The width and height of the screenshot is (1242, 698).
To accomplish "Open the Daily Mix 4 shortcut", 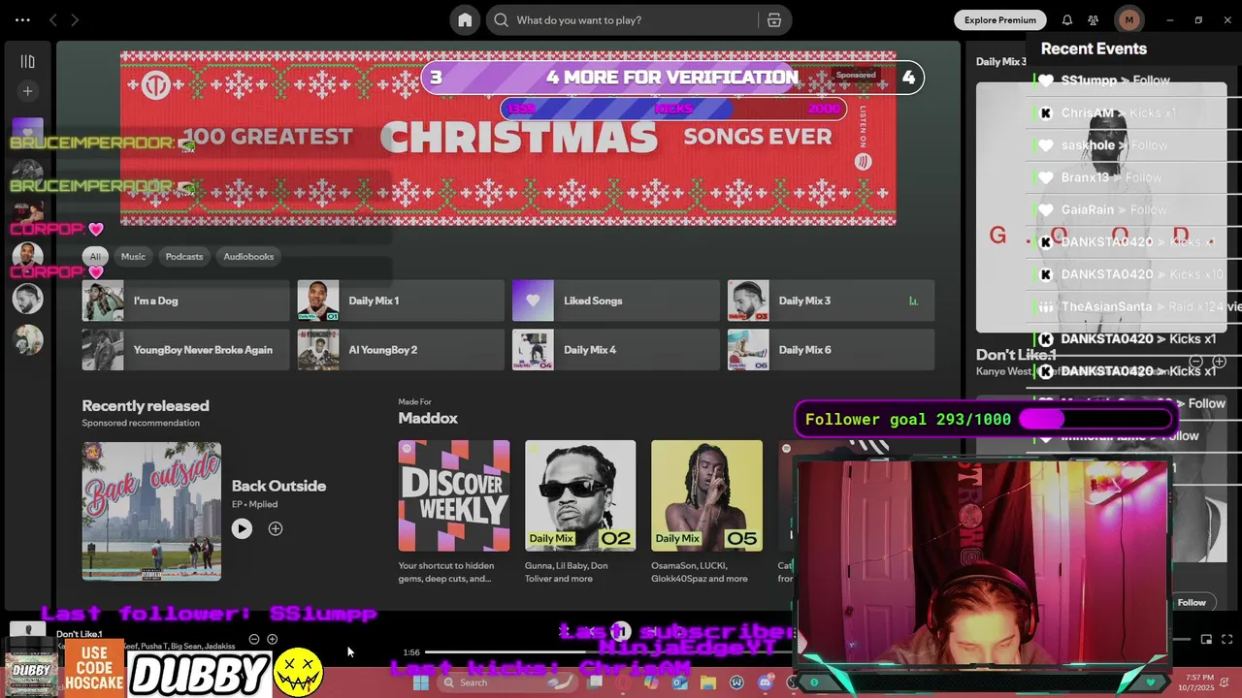I will pyautogui.click(x=615, y=350).
